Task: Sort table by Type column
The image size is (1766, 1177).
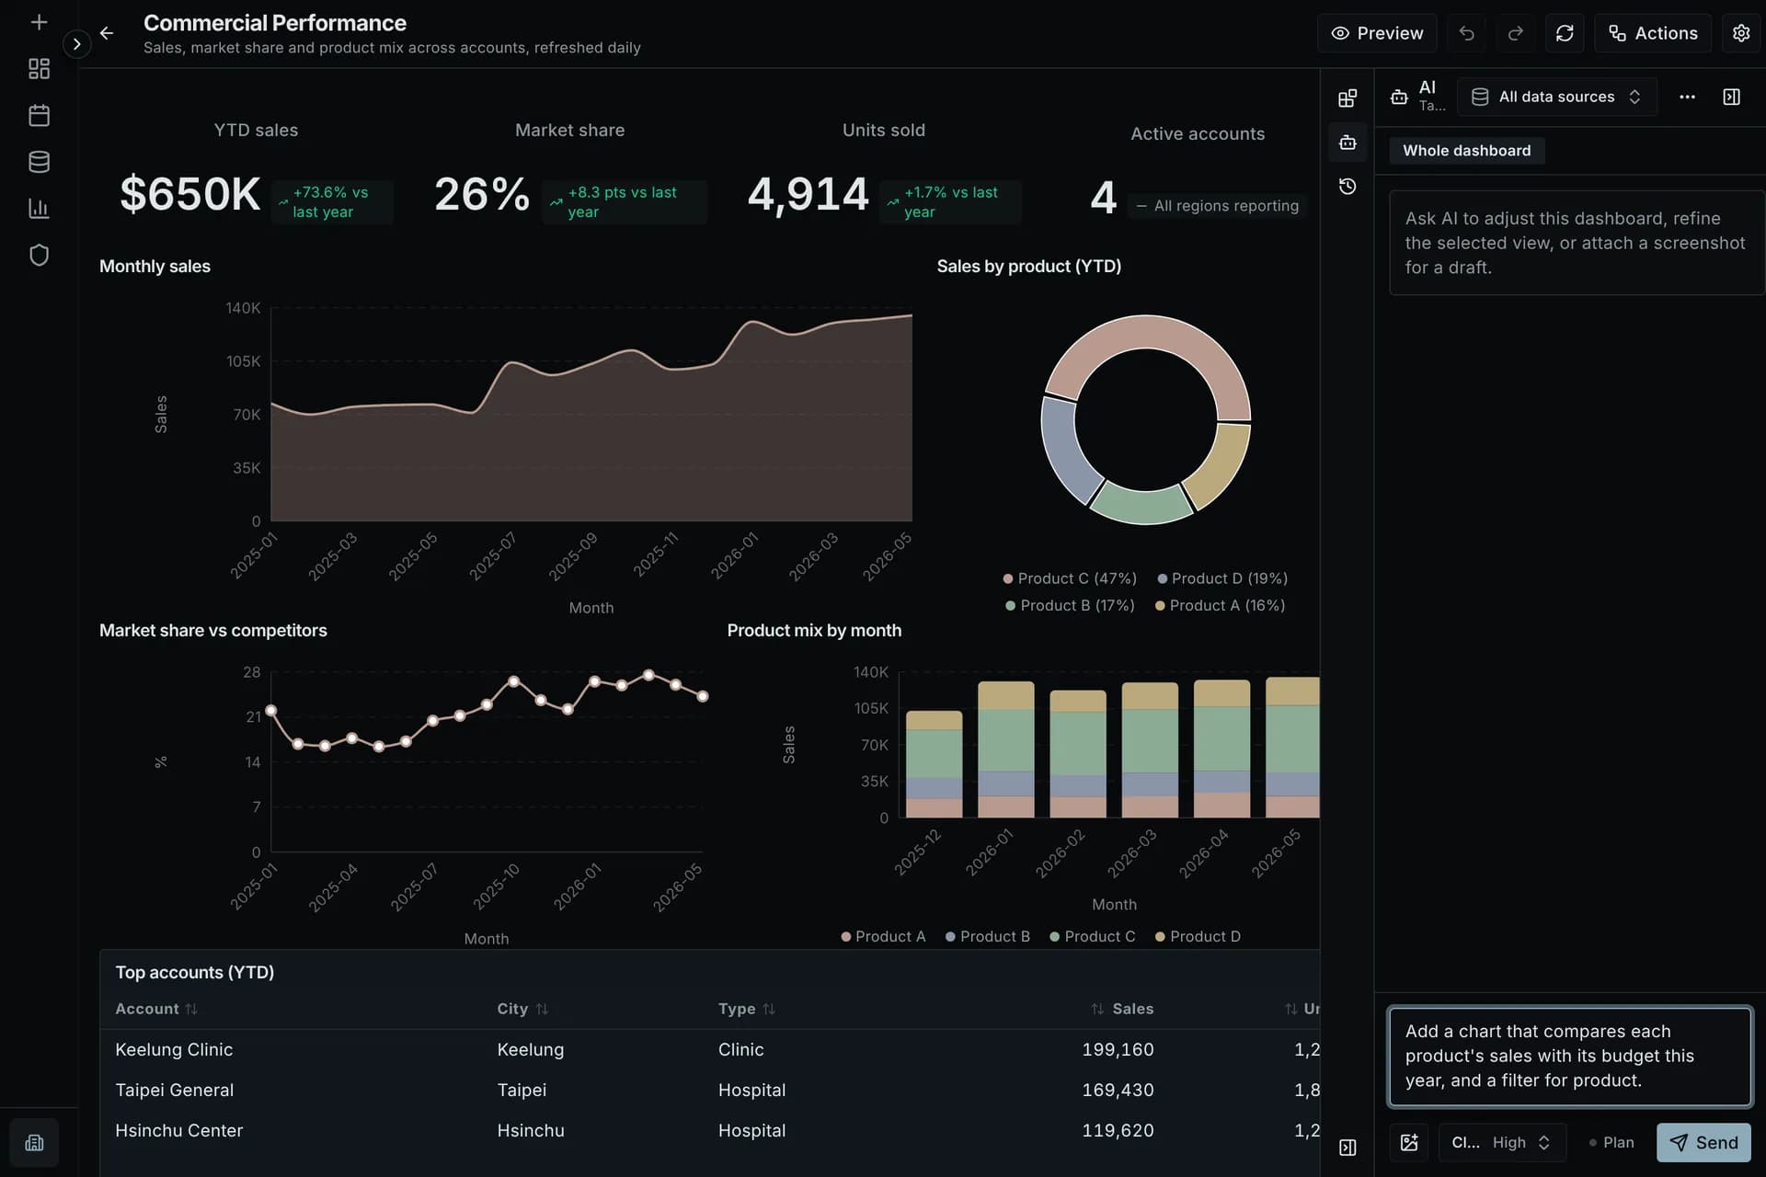Action: coord(746,1009)
